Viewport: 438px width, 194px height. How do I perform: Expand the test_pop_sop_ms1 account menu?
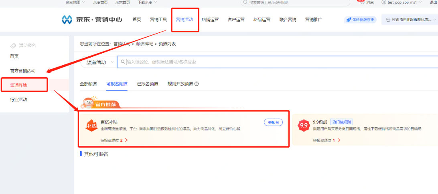pyautogui.click(x=401, y=2)
